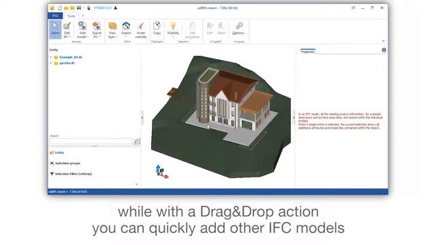Click the Export IFC ribbon button
Viewport: 436px width, 245px height.
point(97,29)
